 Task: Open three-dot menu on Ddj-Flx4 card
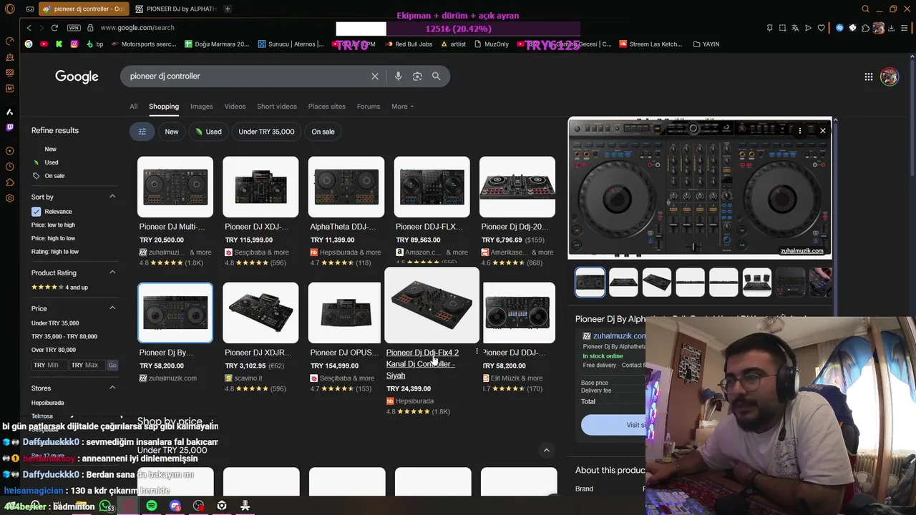[x=477, y=352]
